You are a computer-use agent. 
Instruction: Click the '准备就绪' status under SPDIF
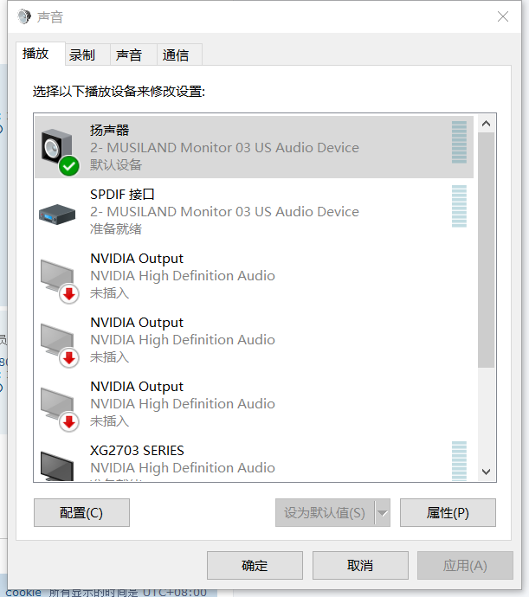[x=116, y=228]
